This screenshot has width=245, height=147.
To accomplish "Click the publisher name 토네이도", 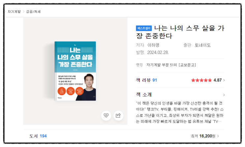I will click(x=203, y=45).
